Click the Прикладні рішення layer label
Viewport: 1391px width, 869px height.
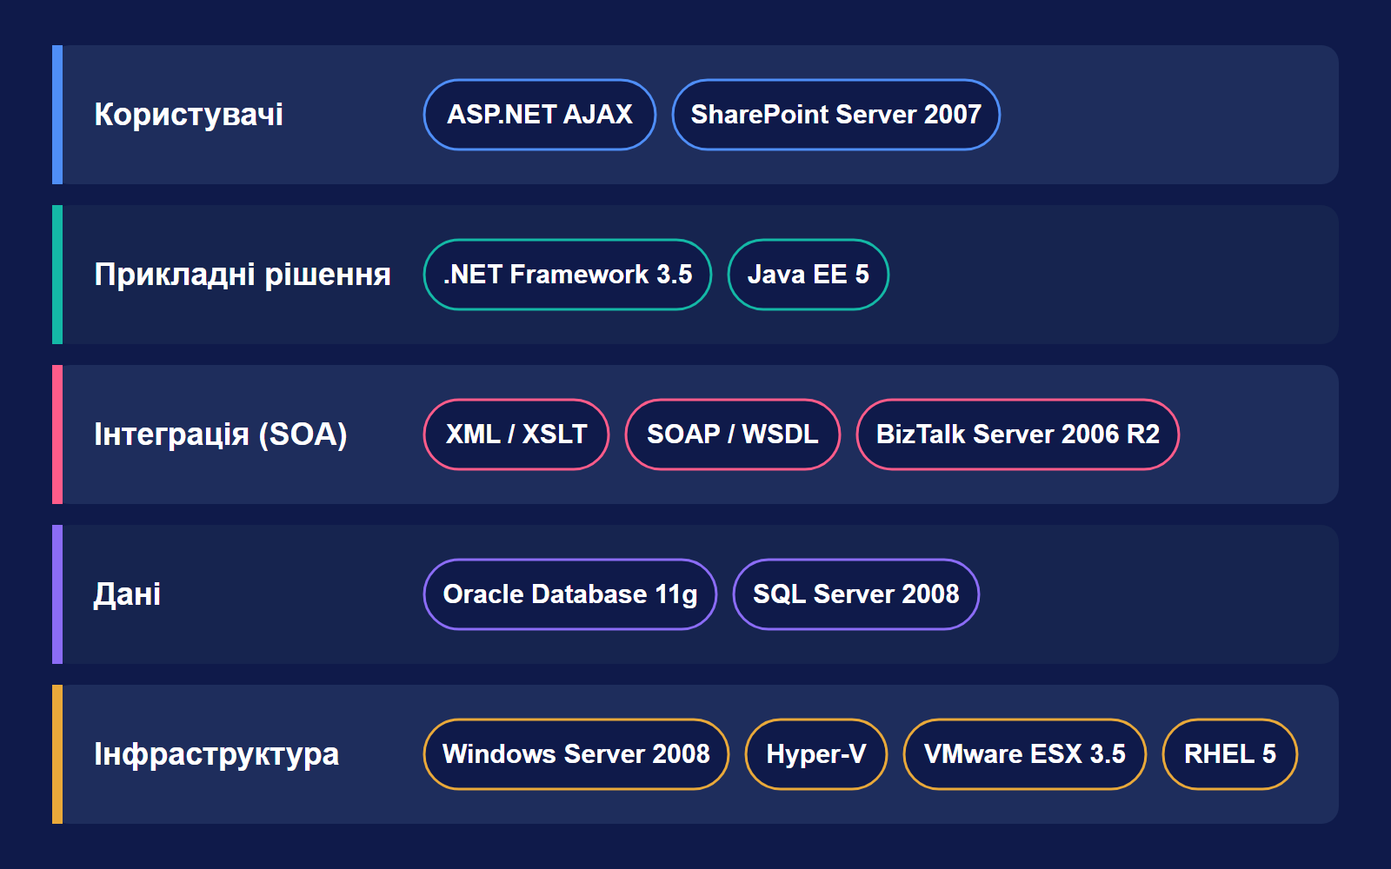(x=243, y=275)
